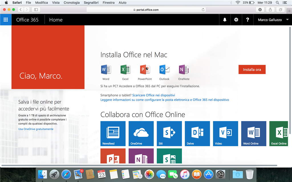The image size is (292, 182).
Task: Open System Preferences from the Dock
Action: tap(220, 175)
